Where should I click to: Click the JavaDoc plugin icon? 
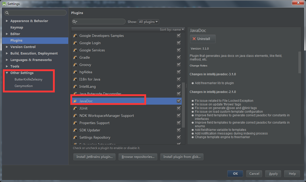click(75, 101)
